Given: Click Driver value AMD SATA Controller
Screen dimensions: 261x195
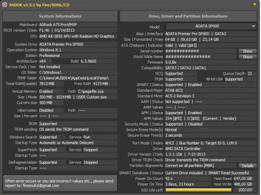Looking at the screenshot, I should [x=183, y=149].
